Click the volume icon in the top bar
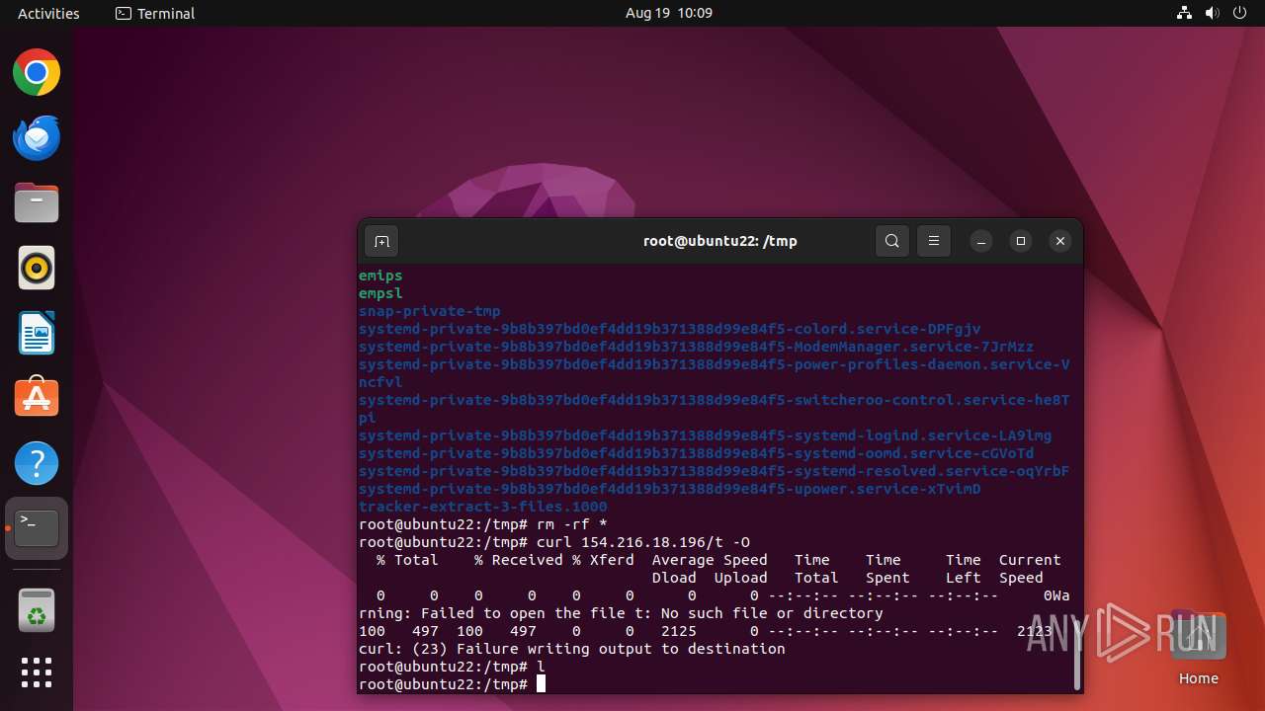 pos(1212,13)
